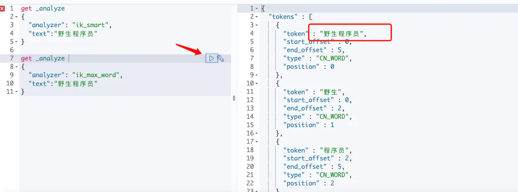Open the wrench options menu
The image size is (518, 192).
(x=221, y=58)
